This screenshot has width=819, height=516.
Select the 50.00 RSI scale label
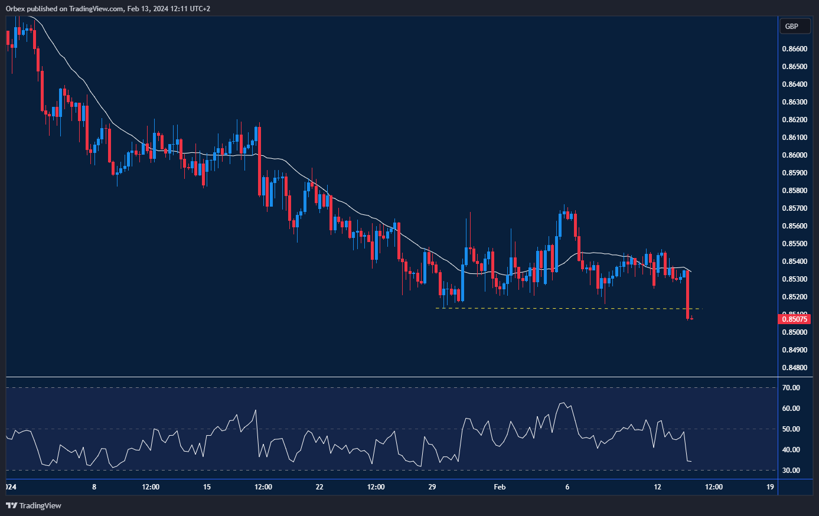click(x=791, y=429)
